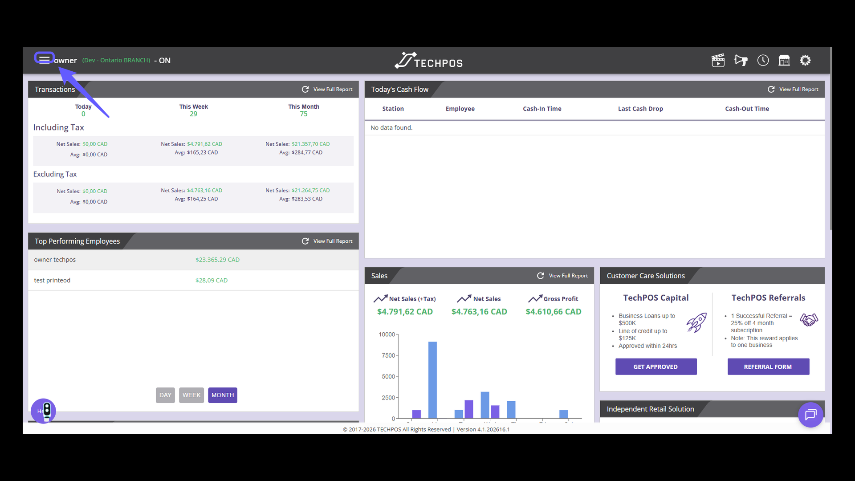Click the video tutorials clapperboard icon
The width and height of the screenshot is (855, 481).
[x=718, y=60]
